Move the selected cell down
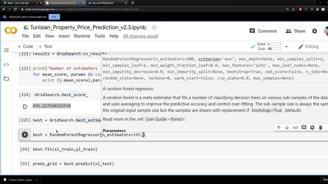Image resolution: width=328 pixels, height=184 pixels. tap(287, 127)
